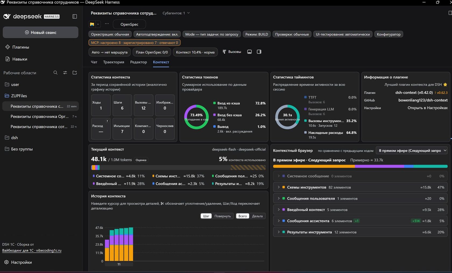The image size is (452, 273).
Task: Select Контекст tab
Action: tap(161, 62)
